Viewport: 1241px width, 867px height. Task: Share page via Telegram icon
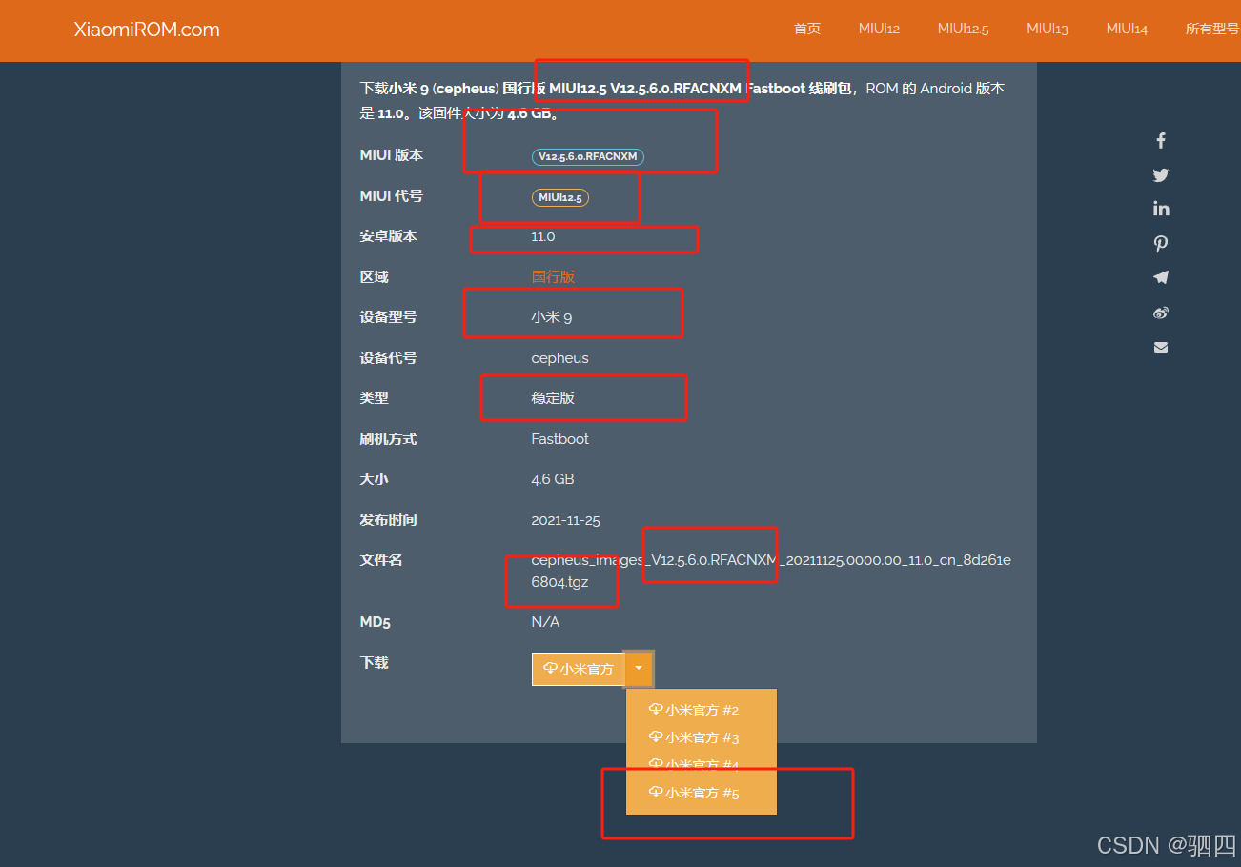1161,277
